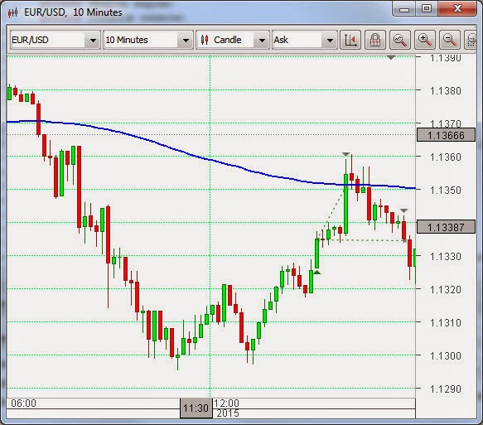Click the zoom in magnifier icon
The image size is (483, 425).
[425, 40]
